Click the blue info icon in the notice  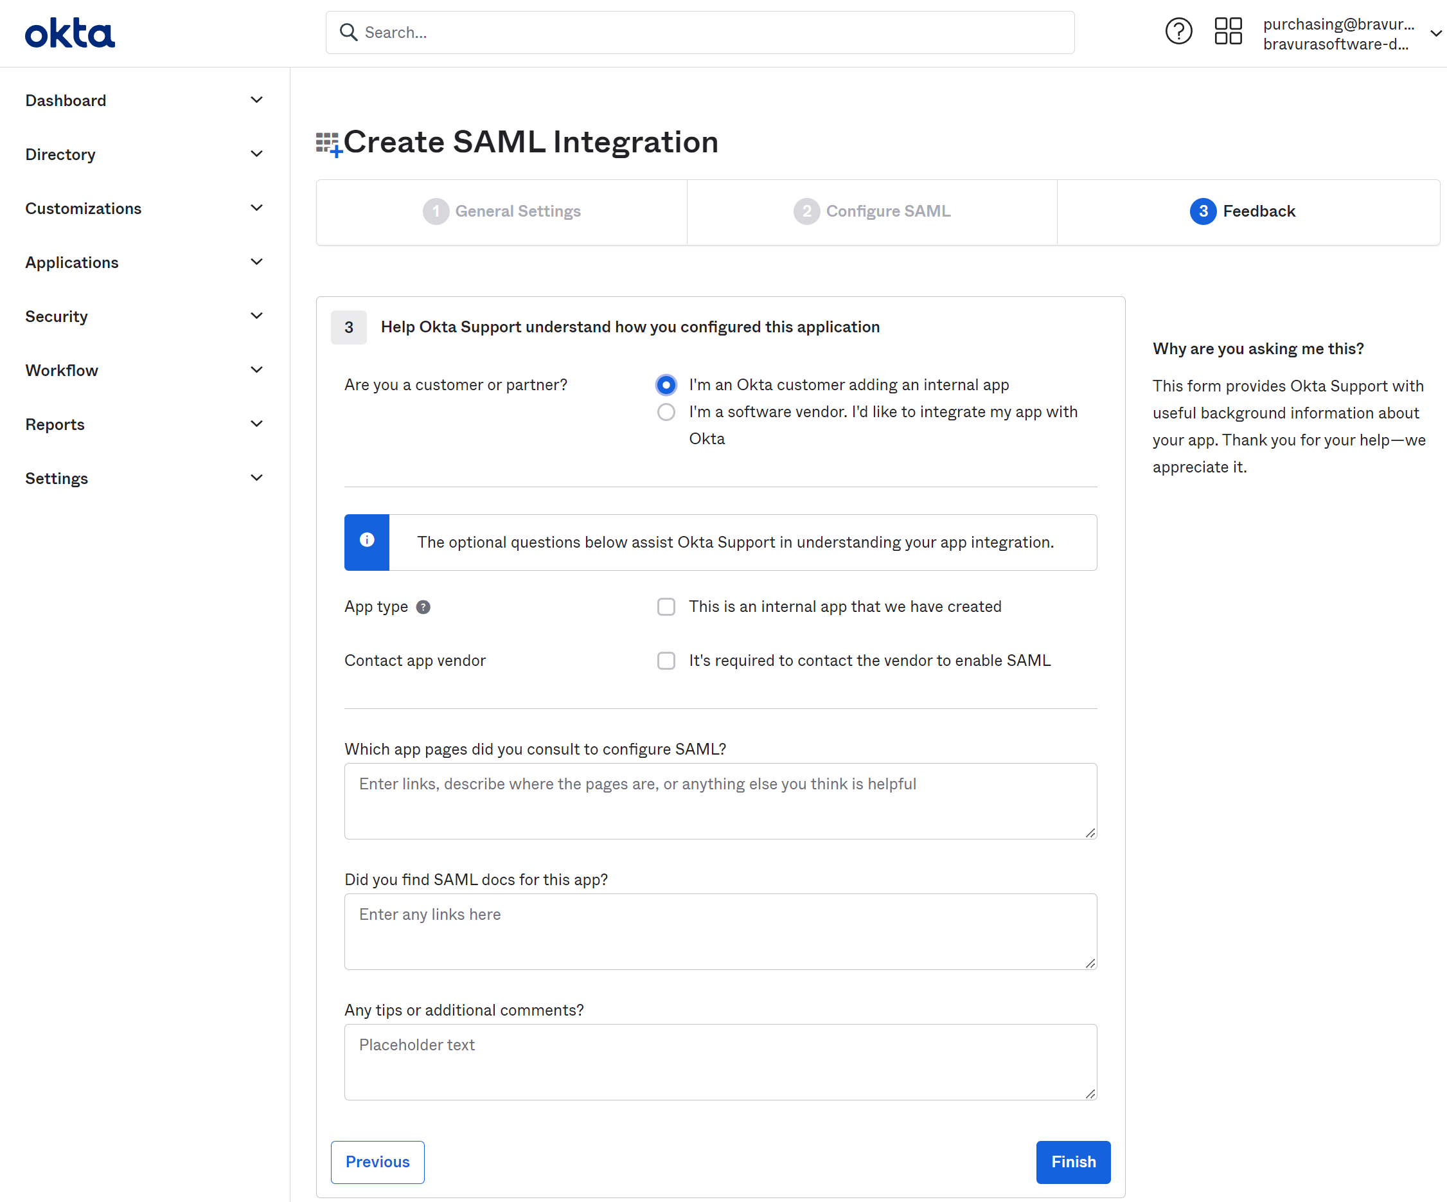tap(367, 541)
